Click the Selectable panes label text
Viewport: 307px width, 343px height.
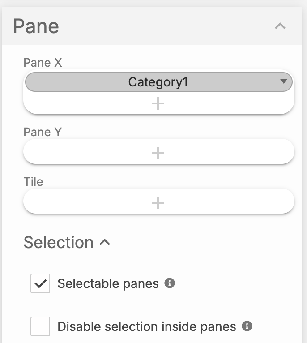[108, 283]
